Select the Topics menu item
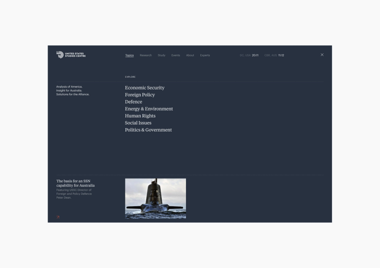The width and height of the screenshot is (380, 268). pyautogui.click(x=129, y=55)
